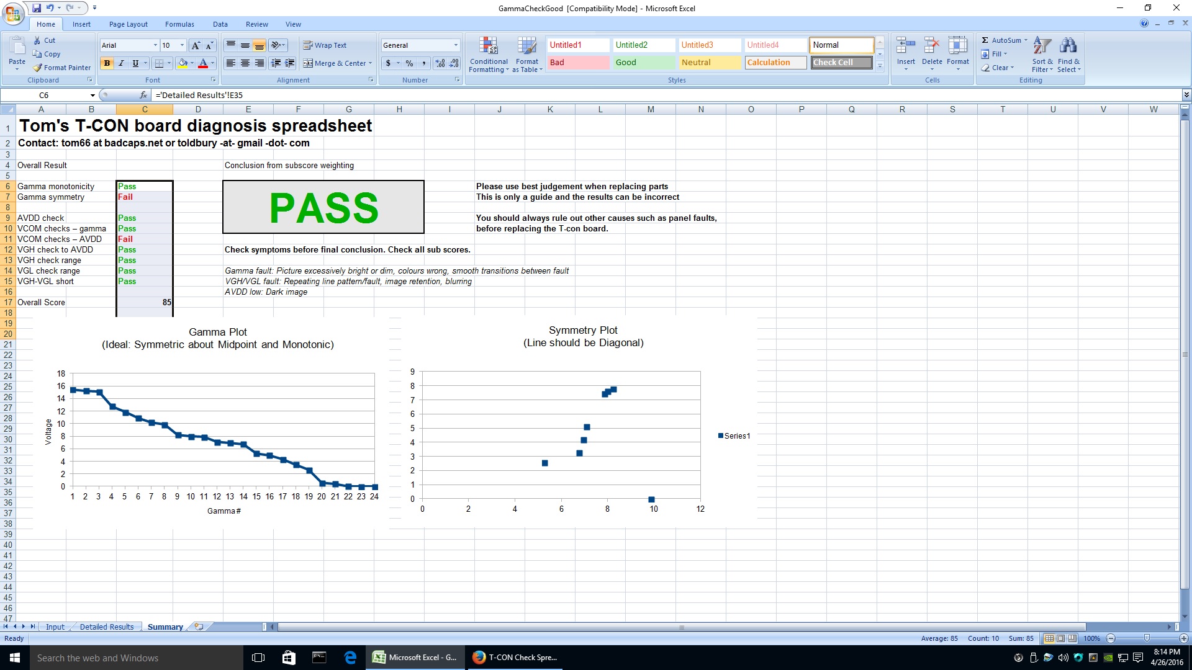Apply the Calculation cell style
This screenshot has width=1192, height=670.
tap(775, 63)
